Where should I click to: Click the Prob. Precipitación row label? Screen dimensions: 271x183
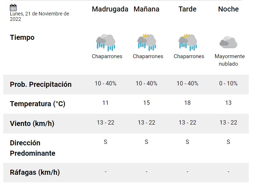pos(41,84)
